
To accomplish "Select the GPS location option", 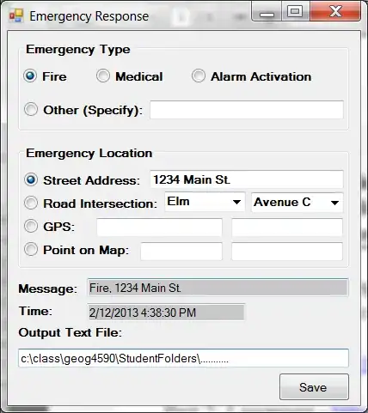I will 31,226.
